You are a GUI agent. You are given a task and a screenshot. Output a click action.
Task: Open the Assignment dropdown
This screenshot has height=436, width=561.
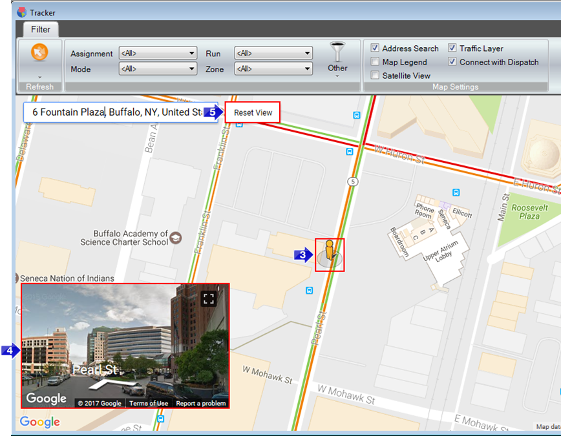158,54
